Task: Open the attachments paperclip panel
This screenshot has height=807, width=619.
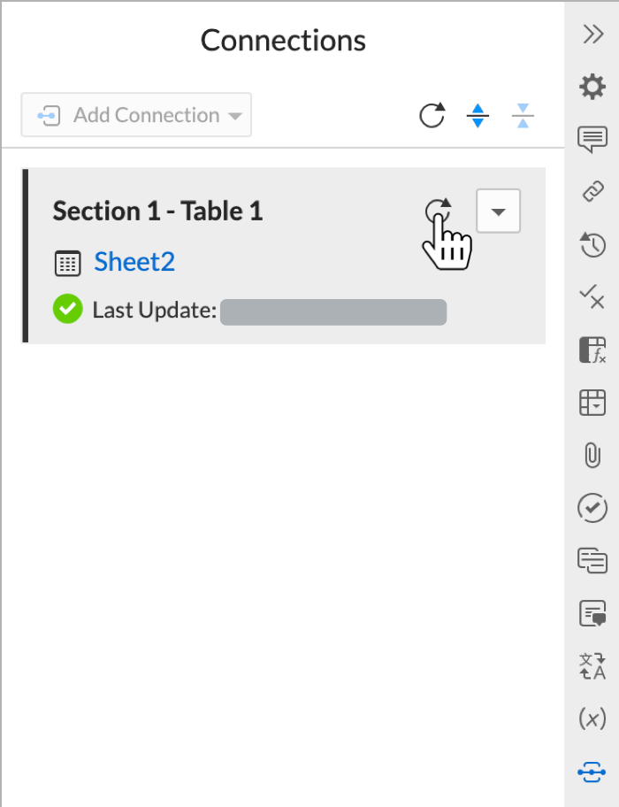Action: pyautogui.click(x=592, y=455)
